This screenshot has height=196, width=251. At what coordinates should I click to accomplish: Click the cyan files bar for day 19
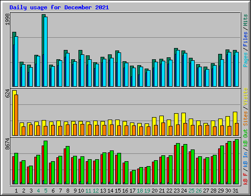[x=149, y=78]
